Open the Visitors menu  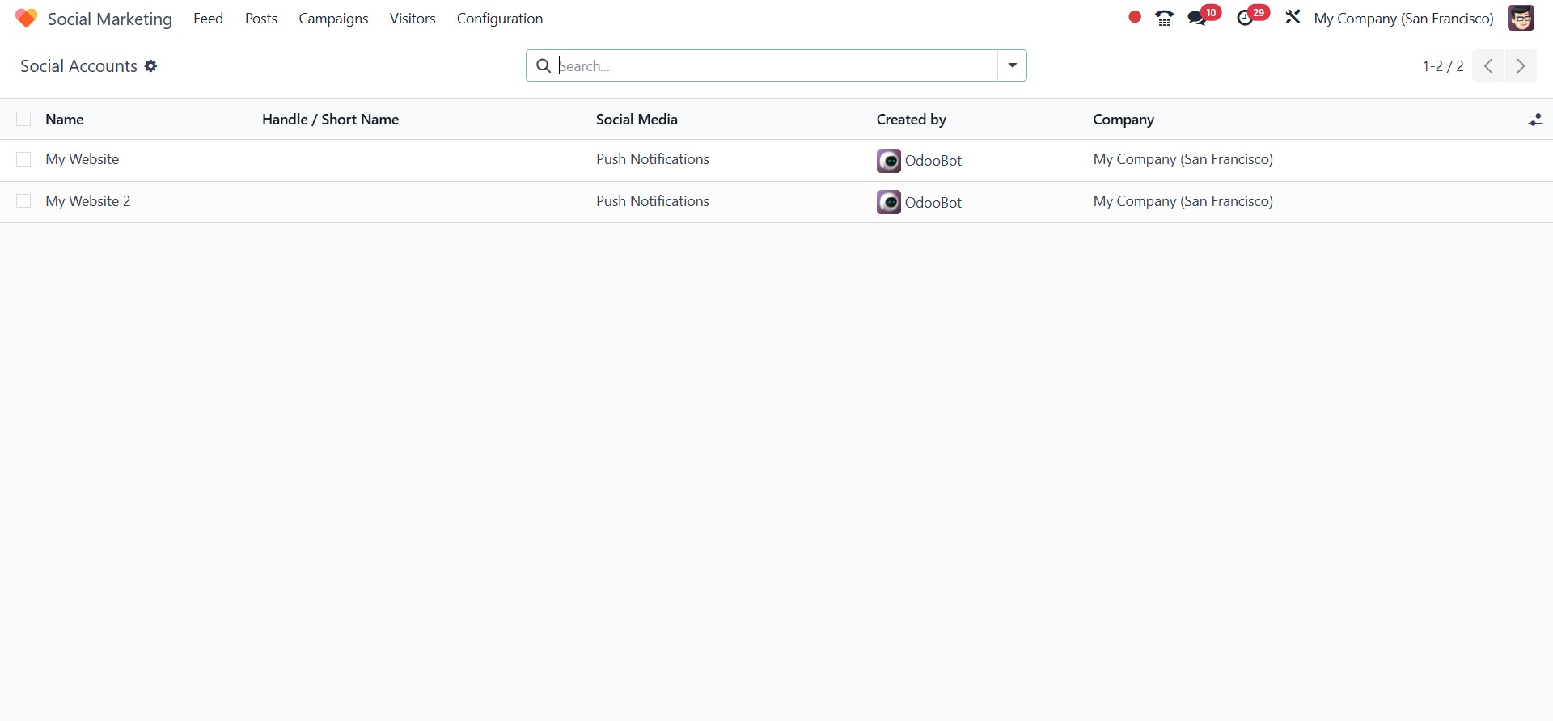(413, 19)
